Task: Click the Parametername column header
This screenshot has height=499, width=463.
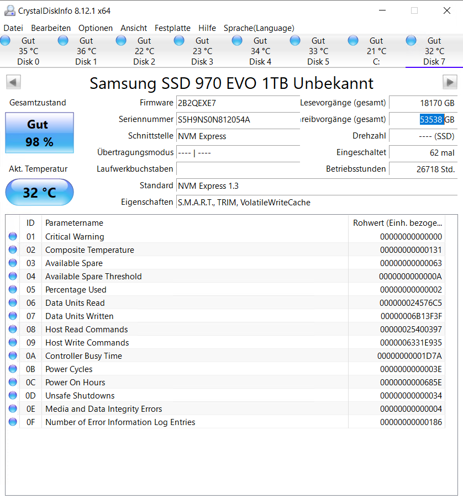Action: point(195,223)
